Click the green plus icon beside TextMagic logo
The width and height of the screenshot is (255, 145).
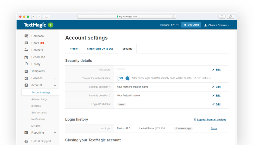pyautogui.click(x=50, y=25)
